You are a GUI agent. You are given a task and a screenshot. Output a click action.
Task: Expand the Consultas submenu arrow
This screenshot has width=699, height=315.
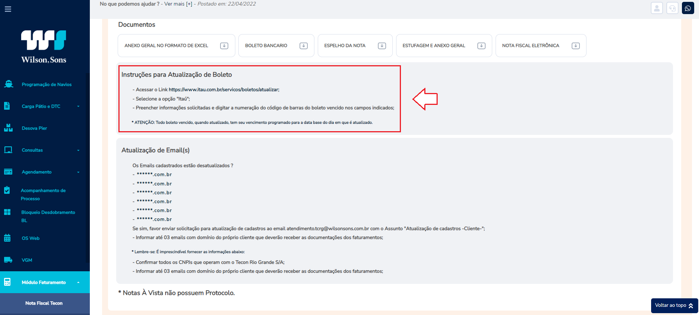[x=78, y=150]
